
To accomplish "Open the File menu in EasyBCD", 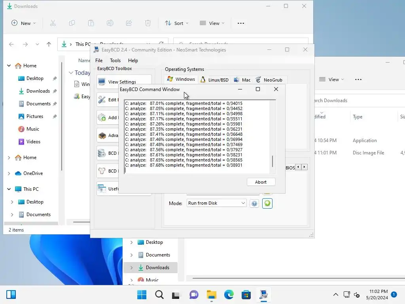I will tap(98, 61).
